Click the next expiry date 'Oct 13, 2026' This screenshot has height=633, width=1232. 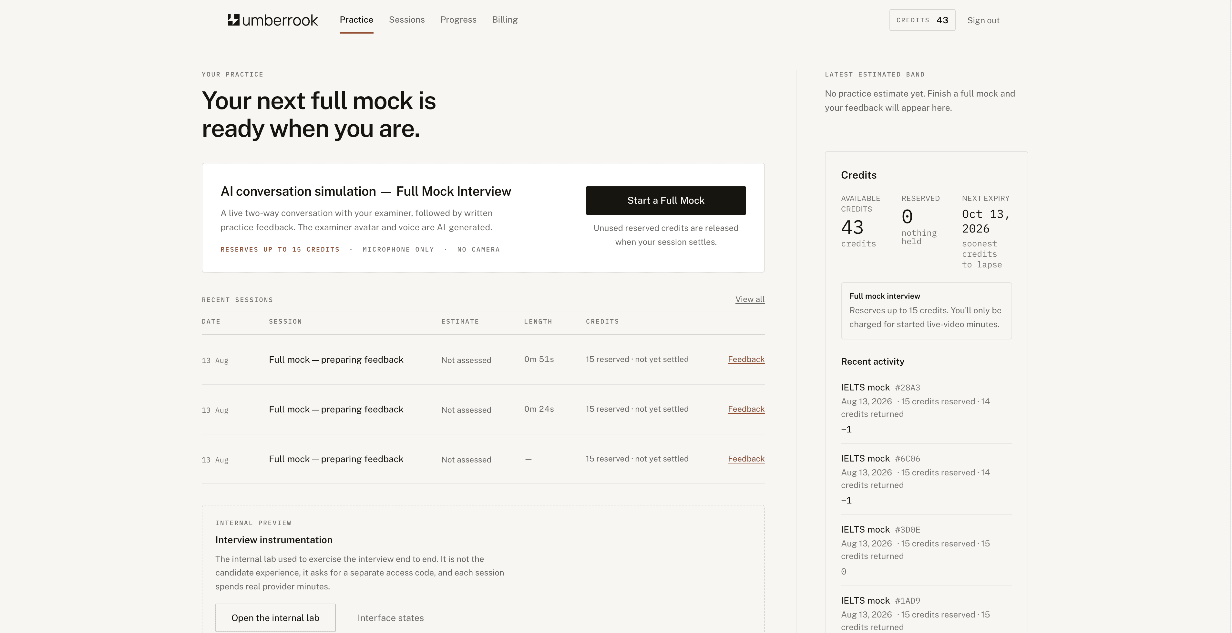coord(985,221)
